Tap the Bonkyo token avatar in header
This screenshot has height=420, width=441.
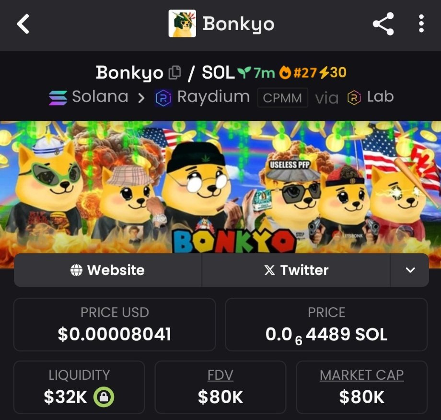pyautogui.click(x=182, y=23)
